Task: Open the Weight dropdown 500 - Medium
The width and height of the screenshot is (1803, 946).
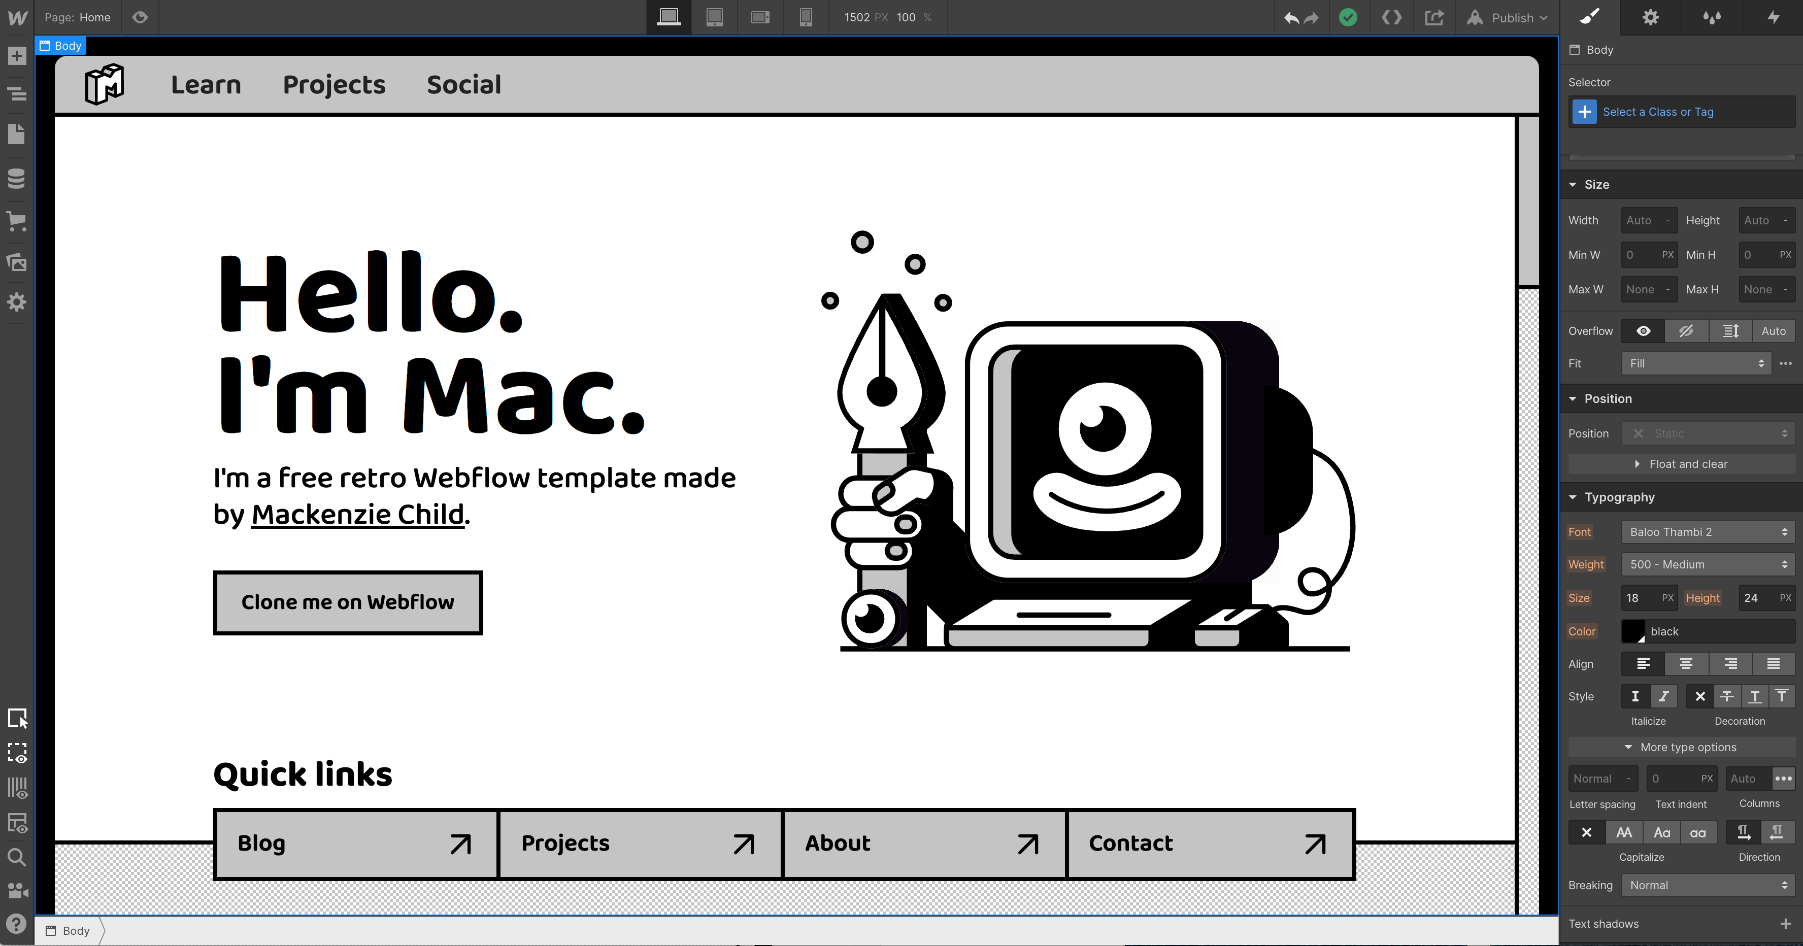Action: 1707,565
